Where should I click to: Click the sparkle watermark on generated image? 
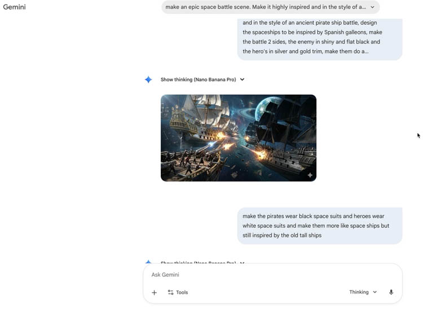coord(310,175)
